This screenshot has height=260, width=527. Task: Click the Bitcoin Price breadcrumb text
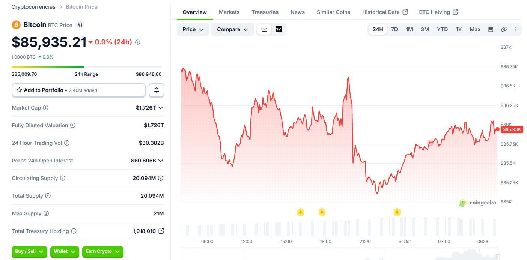[x=81, y=7]
